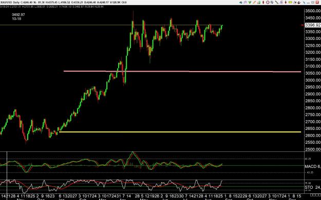Click the 2500.00 price axis label
This screenshot has width=321, height=200.
pyautogui.click(x=313, y=149)
